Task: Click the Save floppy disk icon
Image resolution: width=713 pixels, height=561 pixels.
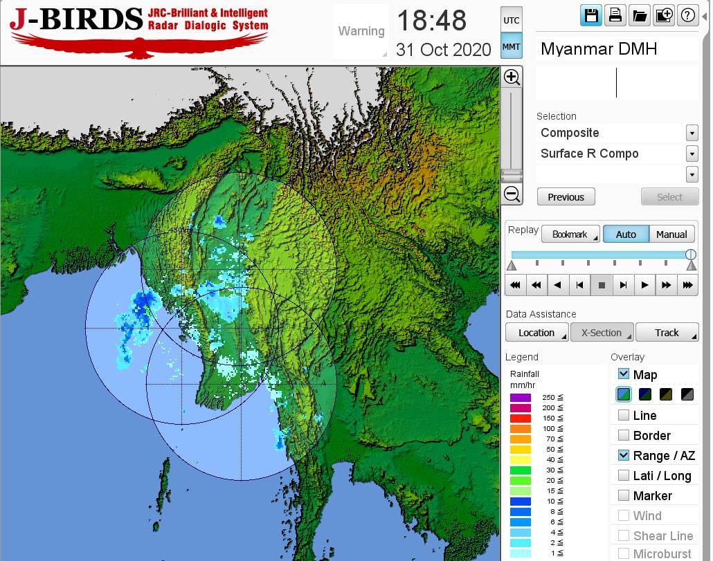Action: pos(591,16)
